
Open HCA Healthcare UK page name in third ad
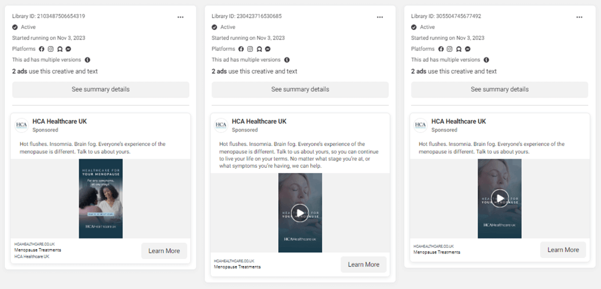pyautogui.click(x=459, y=121)
